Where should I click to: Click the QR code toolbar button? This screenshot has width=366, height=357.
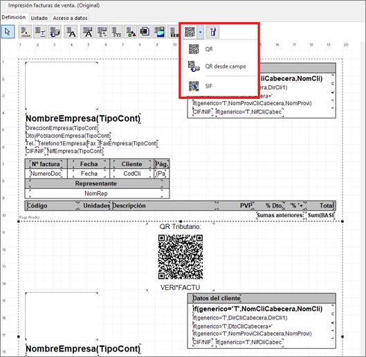pyautogui.click(x=190, y=32)
